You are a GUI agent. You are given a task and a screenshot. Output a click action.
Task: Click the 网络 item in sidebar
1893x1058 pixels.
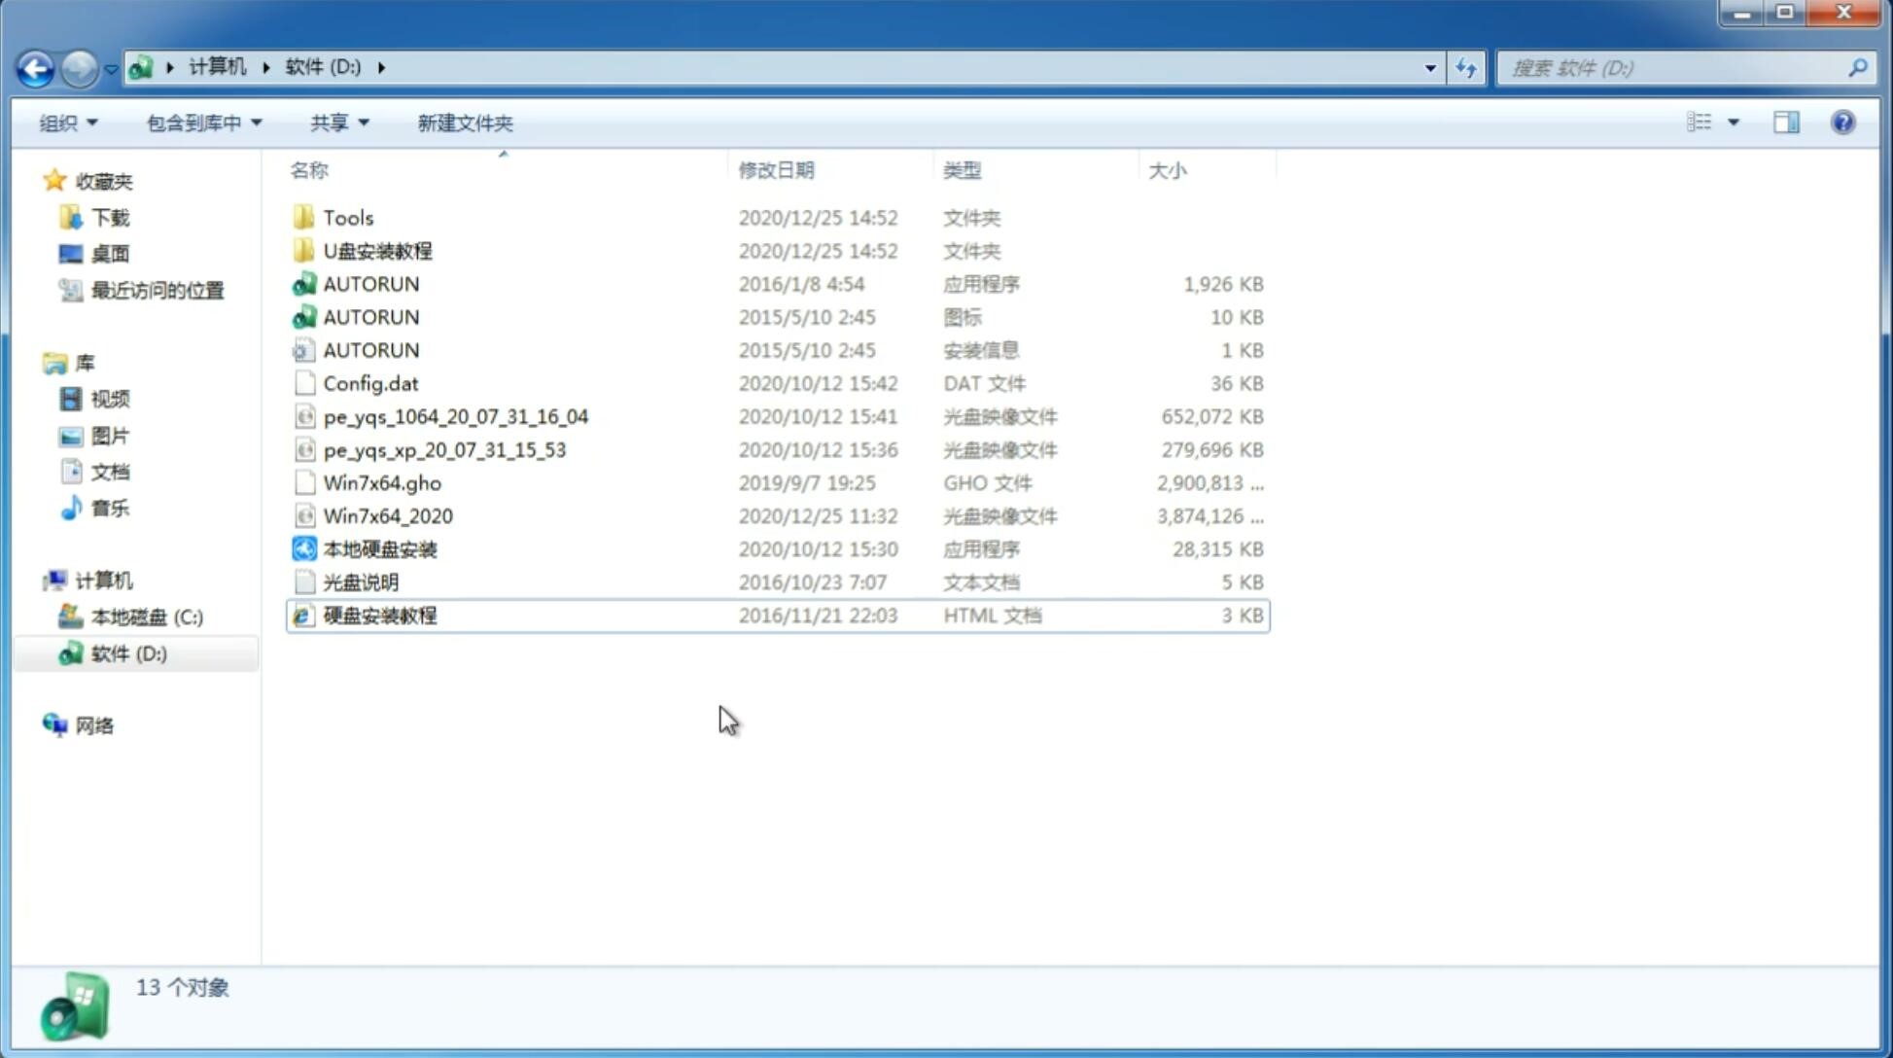[x=93, y=725]
